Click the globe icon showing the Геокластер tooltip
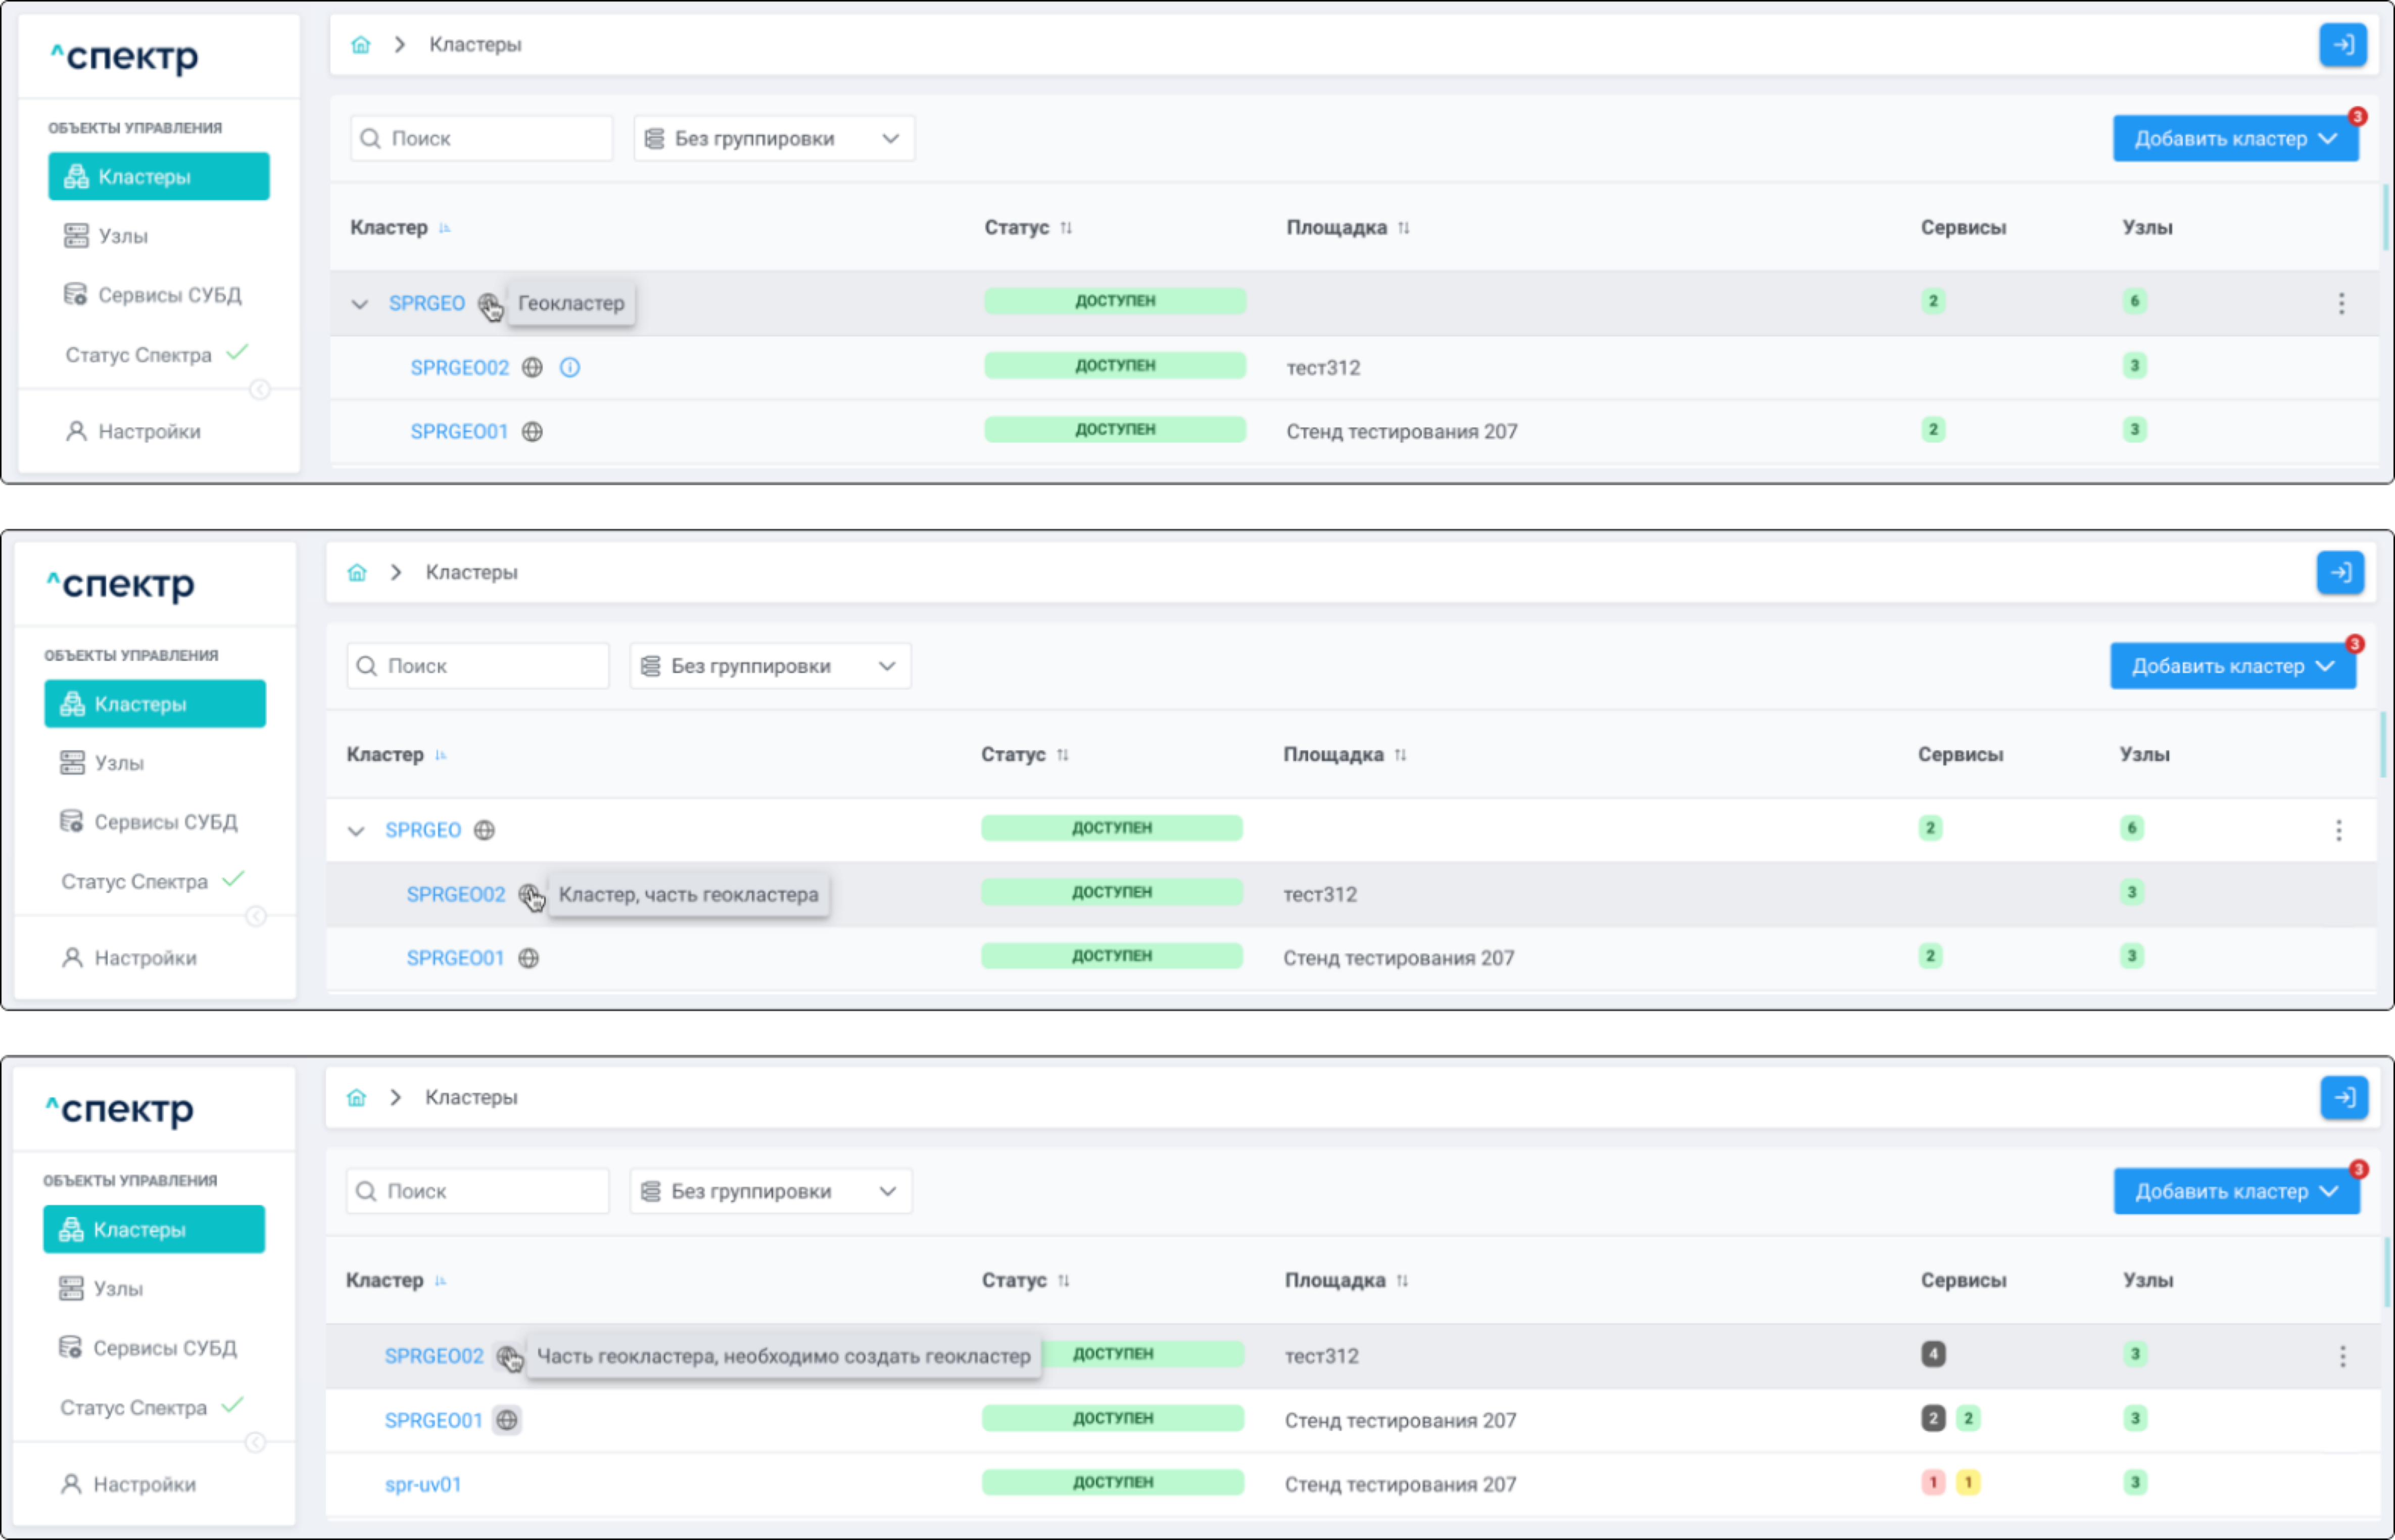The image size is (2395, 1540). point(488,303)
